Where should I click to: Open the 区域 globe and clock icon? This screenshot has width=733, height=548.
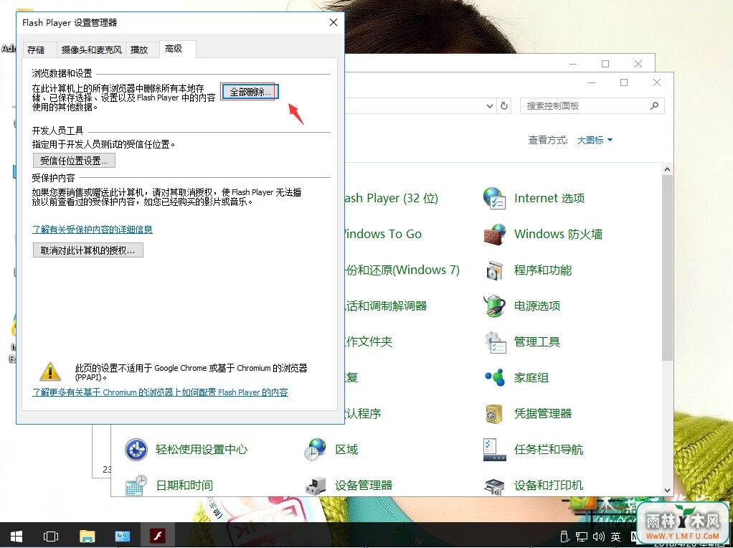pos(315,449)
